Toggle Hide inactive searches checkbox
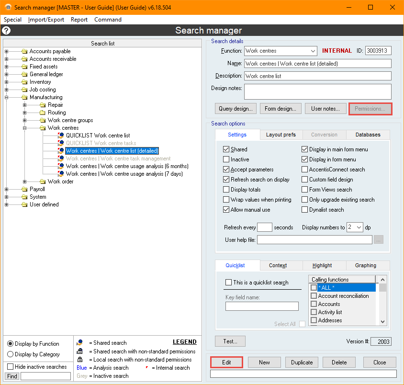 11,367
